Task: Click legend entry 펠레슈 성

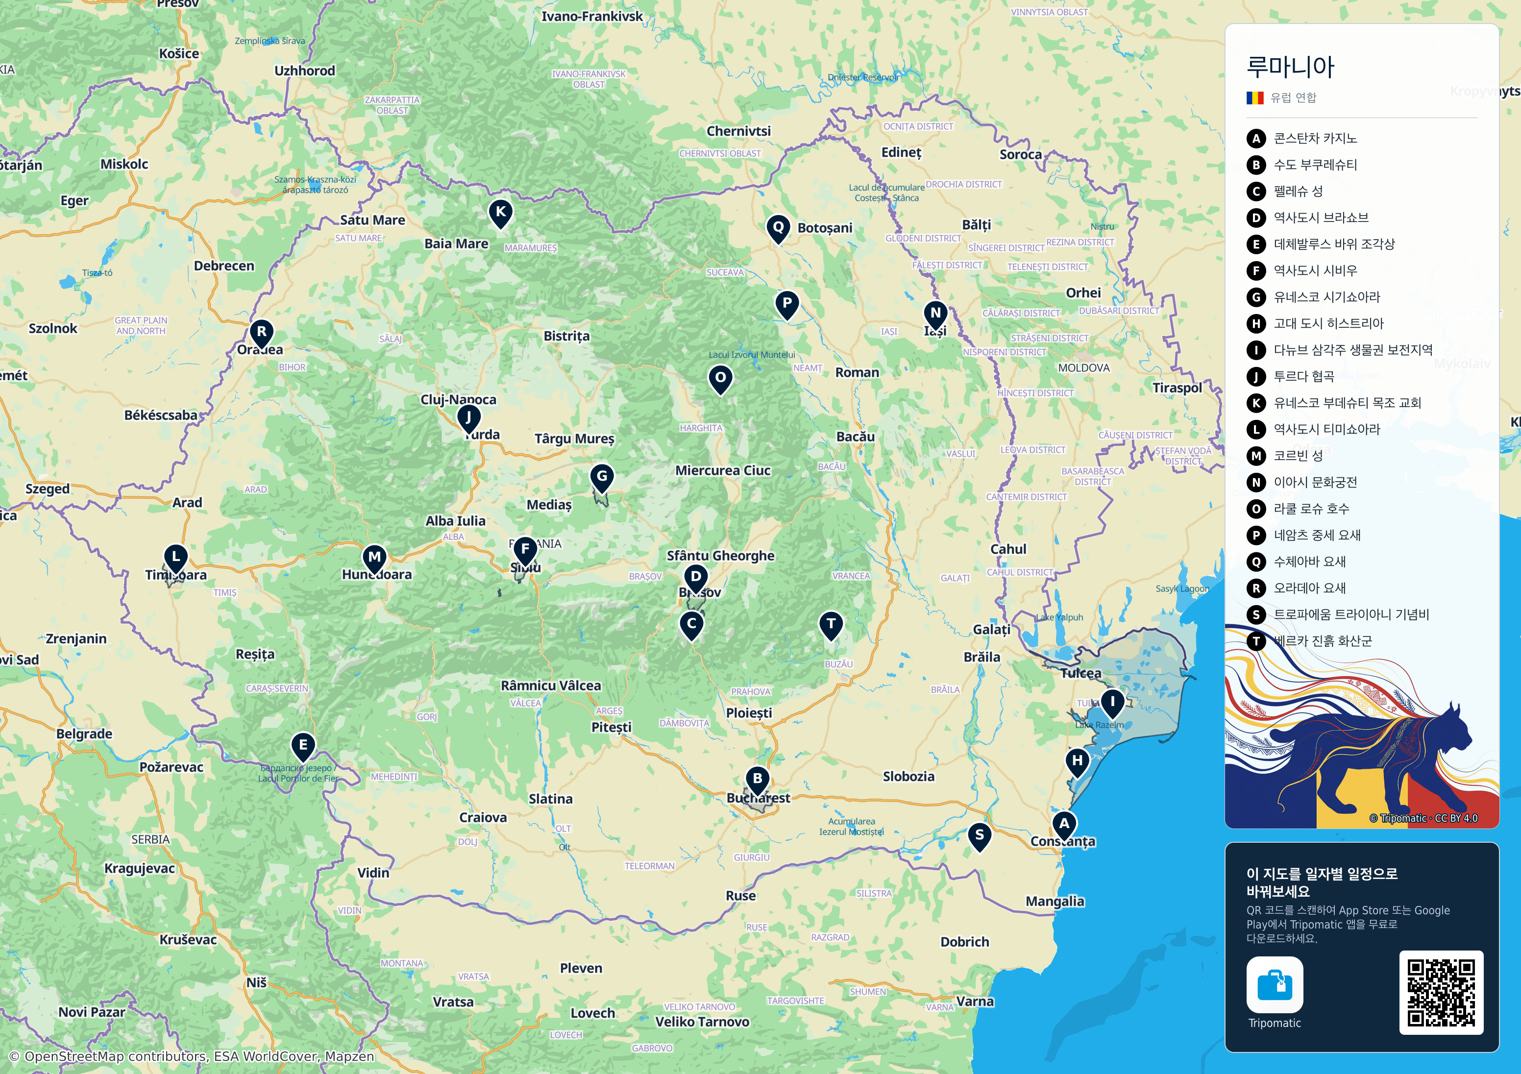Action: click(1284, 192)
